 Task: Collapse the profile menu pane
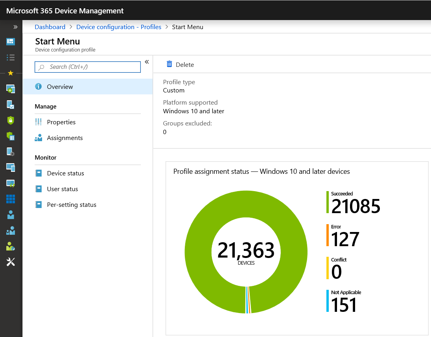[x=147, y=62]
